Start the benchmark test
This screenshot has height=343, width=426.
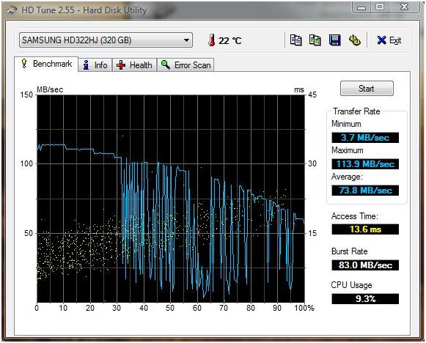click(x=367, y=89)
